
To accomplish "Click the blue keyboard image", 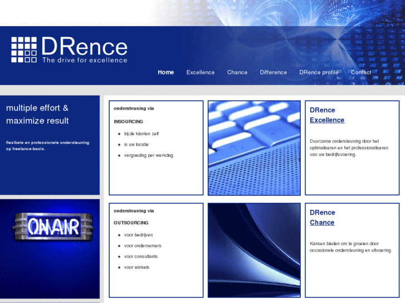I will (254, 148).
